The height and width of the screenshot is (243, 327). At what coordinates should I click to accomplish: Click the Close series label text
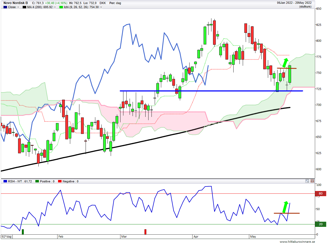pos(12,7)
